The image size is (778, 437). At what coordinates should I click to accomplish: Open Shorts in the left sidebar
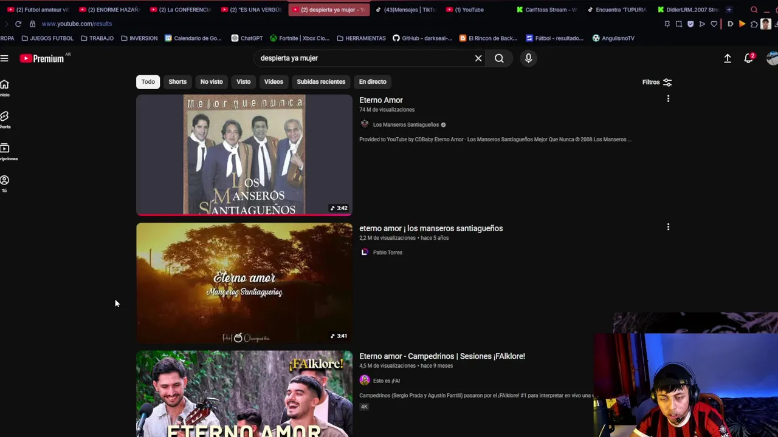4,120
